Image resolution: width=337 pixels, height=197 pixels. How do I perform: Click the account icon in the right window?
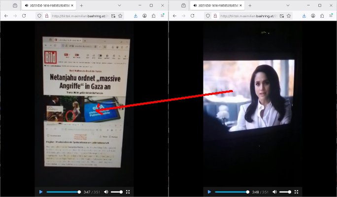[313, 16]
